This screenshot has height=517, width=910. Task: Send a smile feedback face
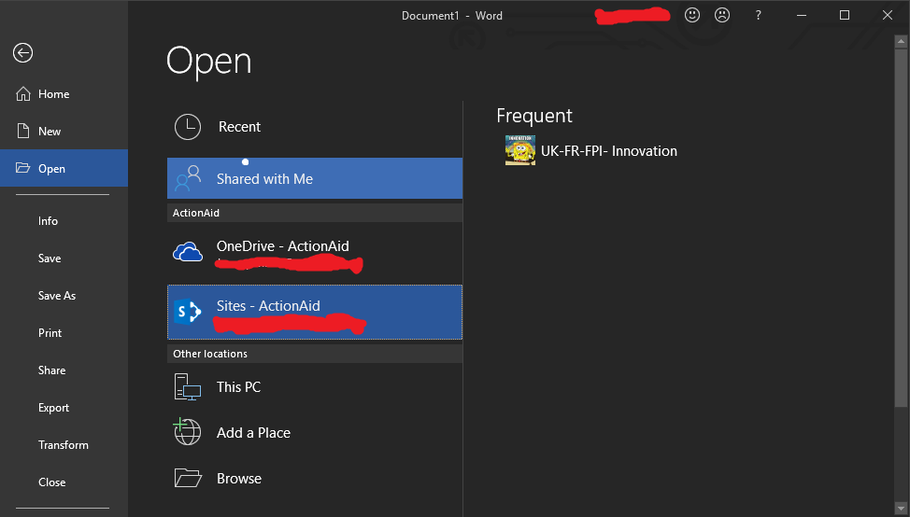click(691, 15)
